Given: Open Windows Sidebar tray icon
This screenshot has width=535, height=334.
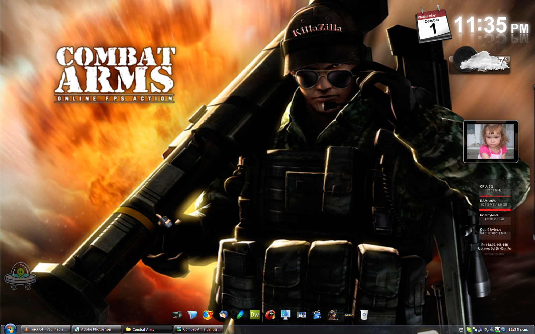Looking at the screenshot, I should 492,330.
